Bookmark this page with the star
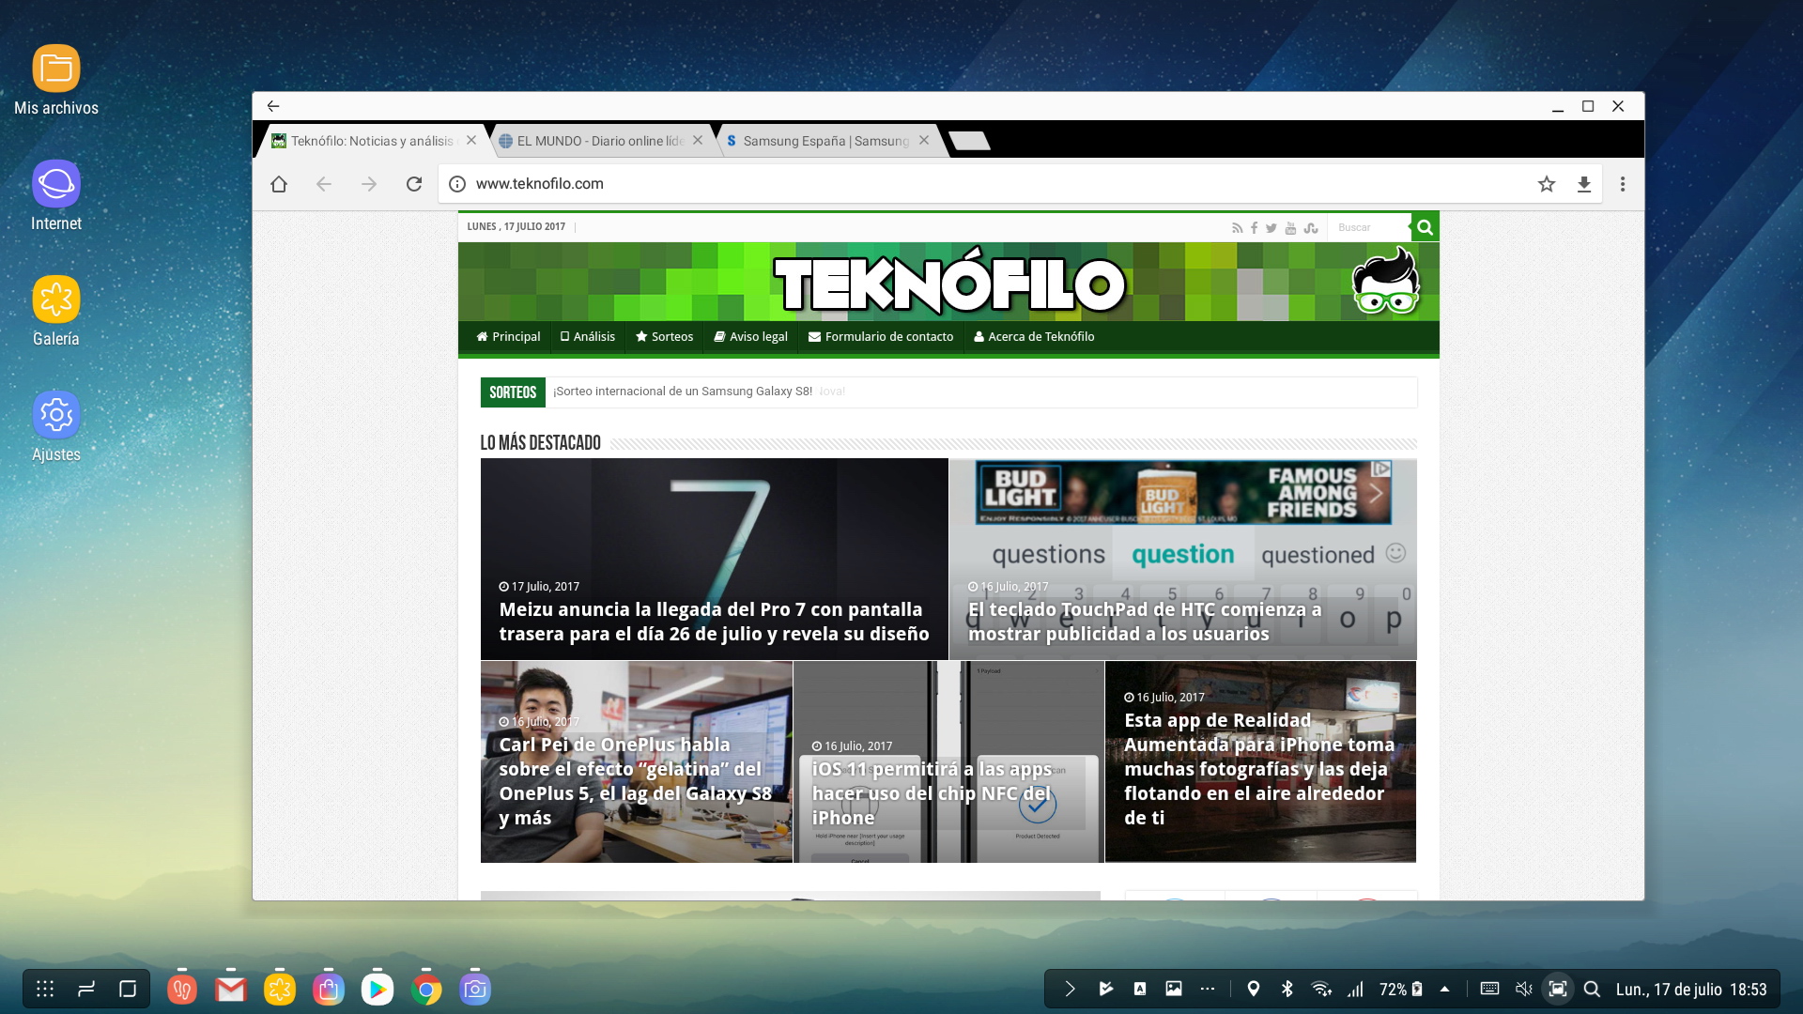 point(1547,184)
